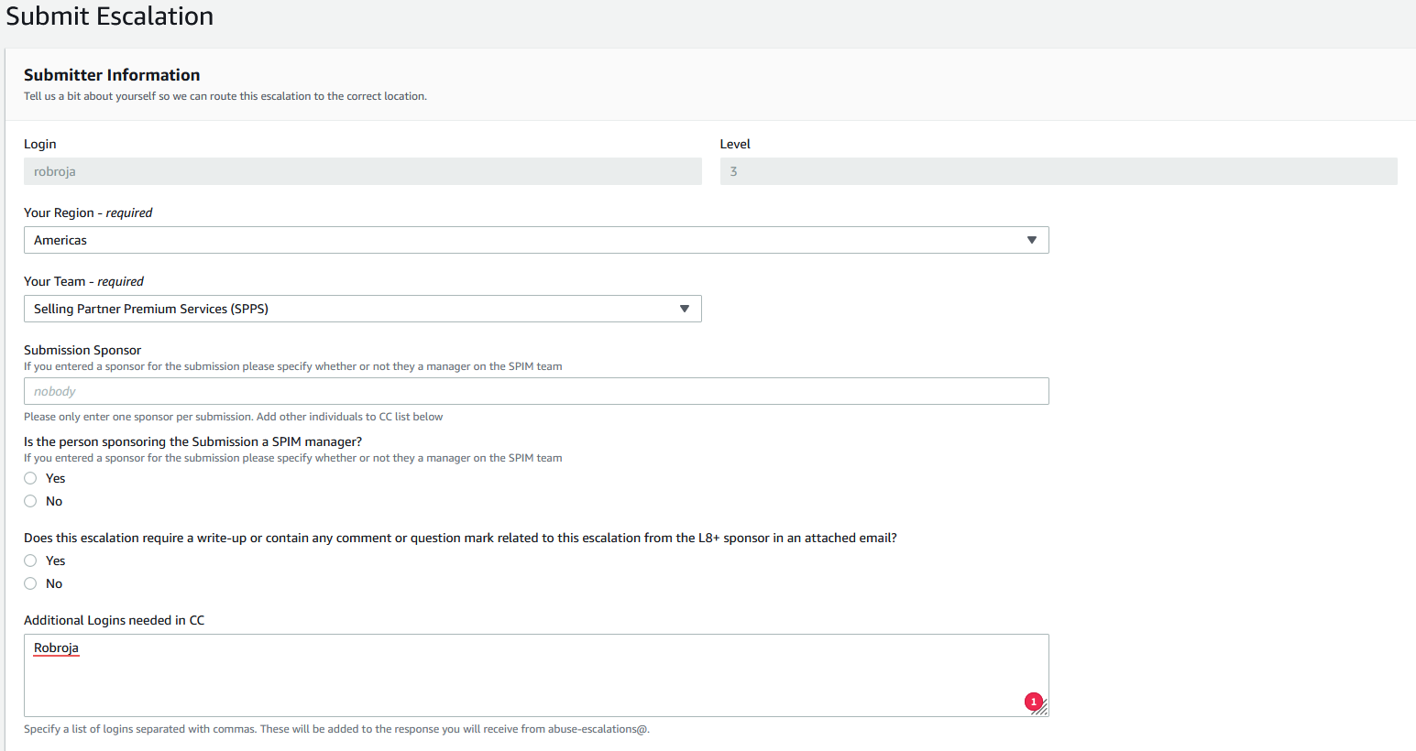Click the 'Your Team - required' label
The width and height of the screenshot is (1416, 751).
pos(83,281)
